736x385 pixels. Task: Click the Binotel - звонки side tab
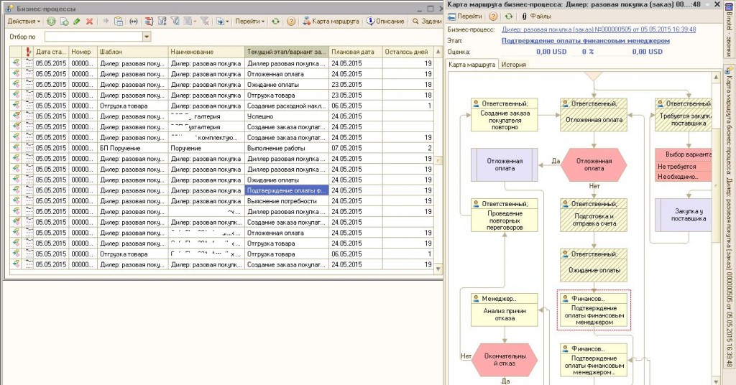point(729,29)
